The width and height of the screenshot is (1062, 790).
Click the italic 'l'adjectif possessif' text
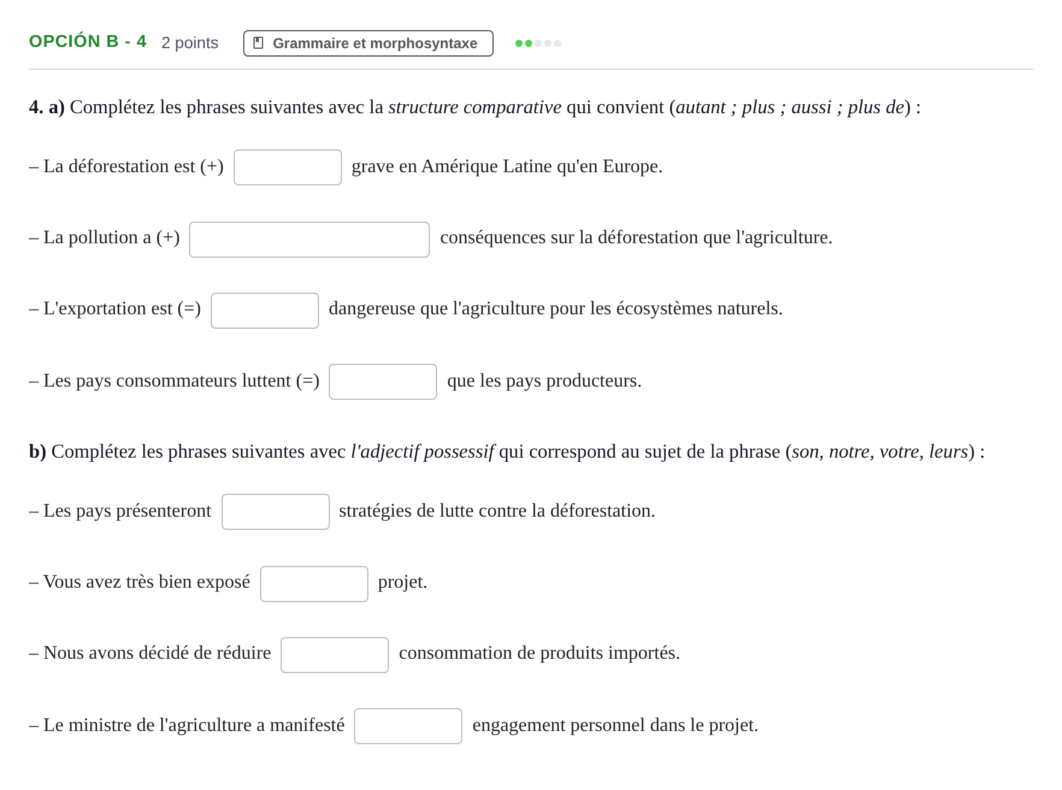point(423,452)
